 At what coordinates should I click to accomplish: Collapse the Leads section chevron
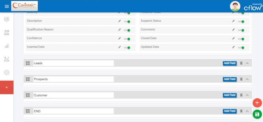[247, 63]
